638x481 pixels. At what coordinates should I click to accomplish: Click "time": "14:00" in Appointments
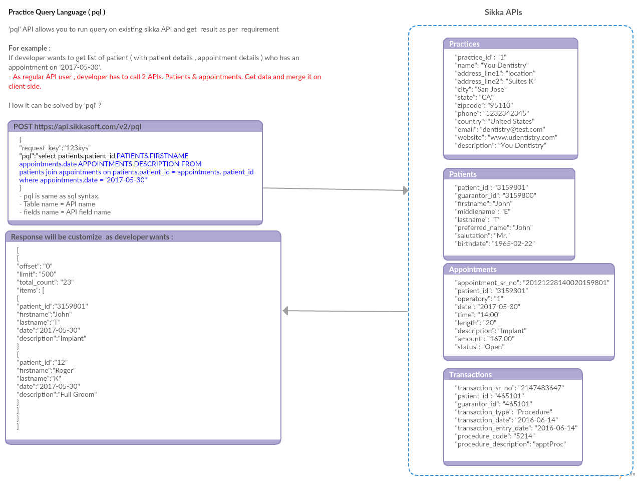(478, 315)
